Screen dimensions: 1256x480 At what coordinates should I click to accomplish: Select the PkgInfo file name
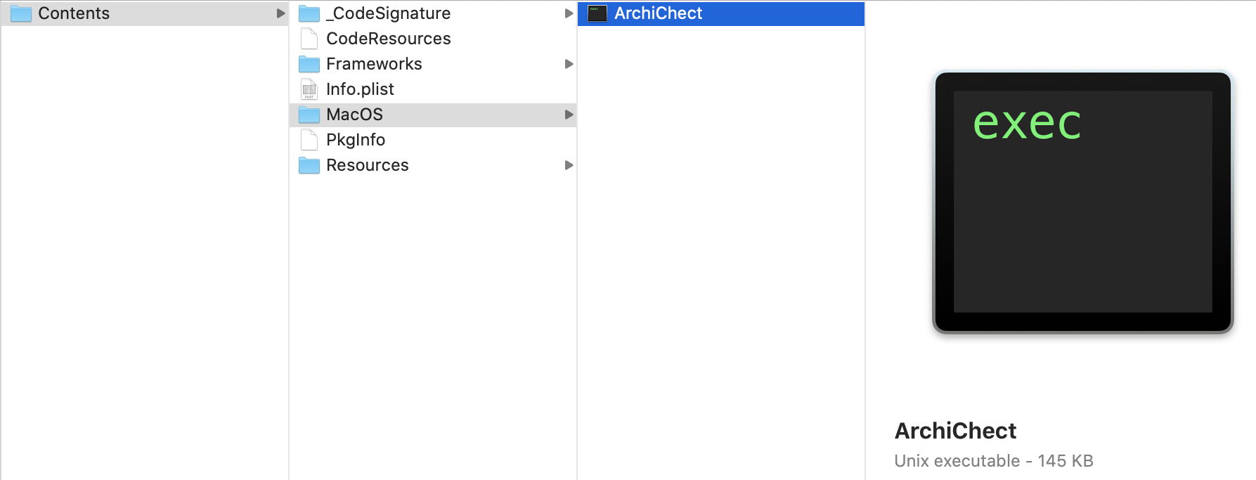pyautogui.click(x=356, y=140)
